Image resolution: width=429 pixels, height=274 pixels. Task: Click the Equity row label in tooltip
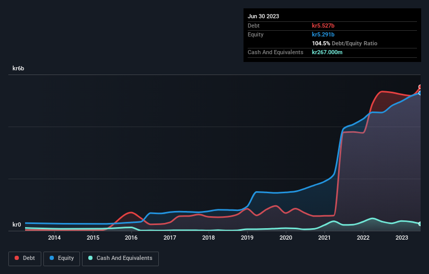(x=256, y=34)
